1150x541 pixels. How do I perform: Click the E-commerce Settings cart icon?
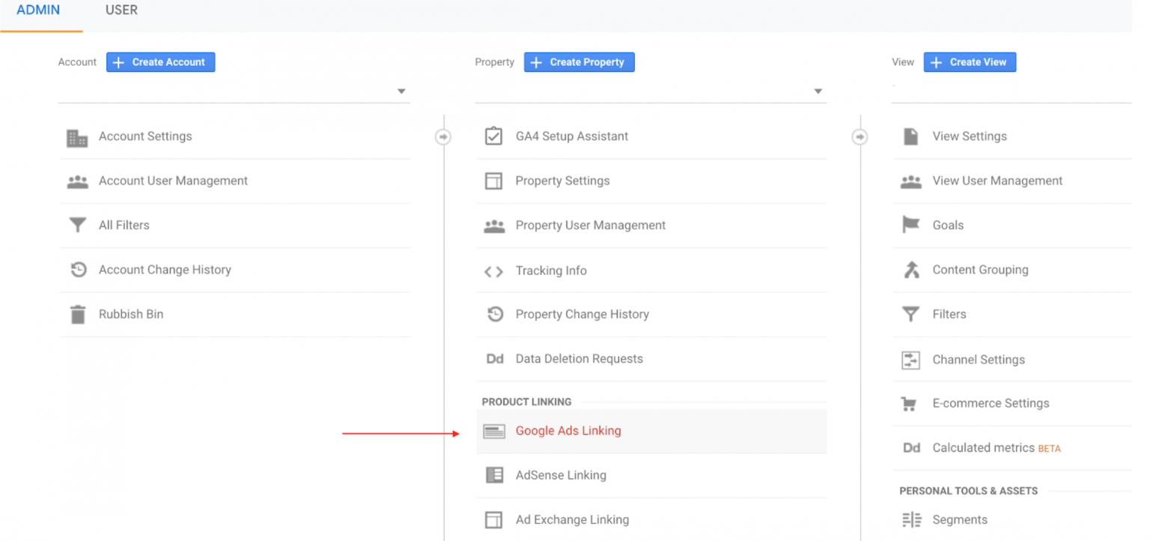(910, 404)
